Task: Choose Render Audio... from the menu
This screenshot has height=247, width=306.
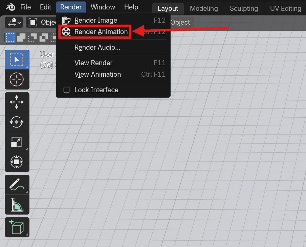Action: point(113,47)
